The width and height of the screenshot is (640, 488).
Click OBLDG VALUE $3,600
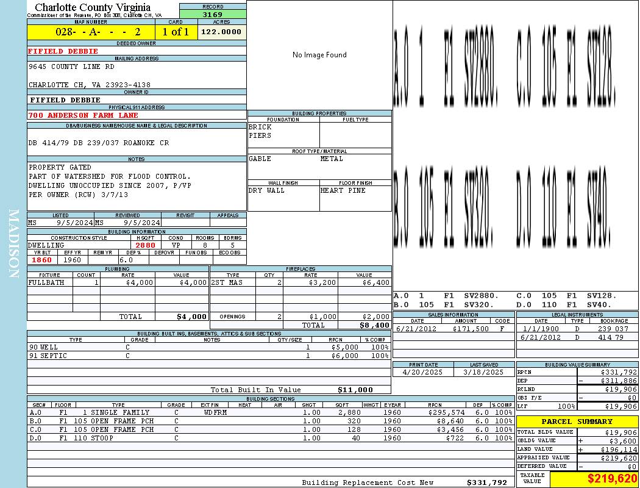(623, 441)
